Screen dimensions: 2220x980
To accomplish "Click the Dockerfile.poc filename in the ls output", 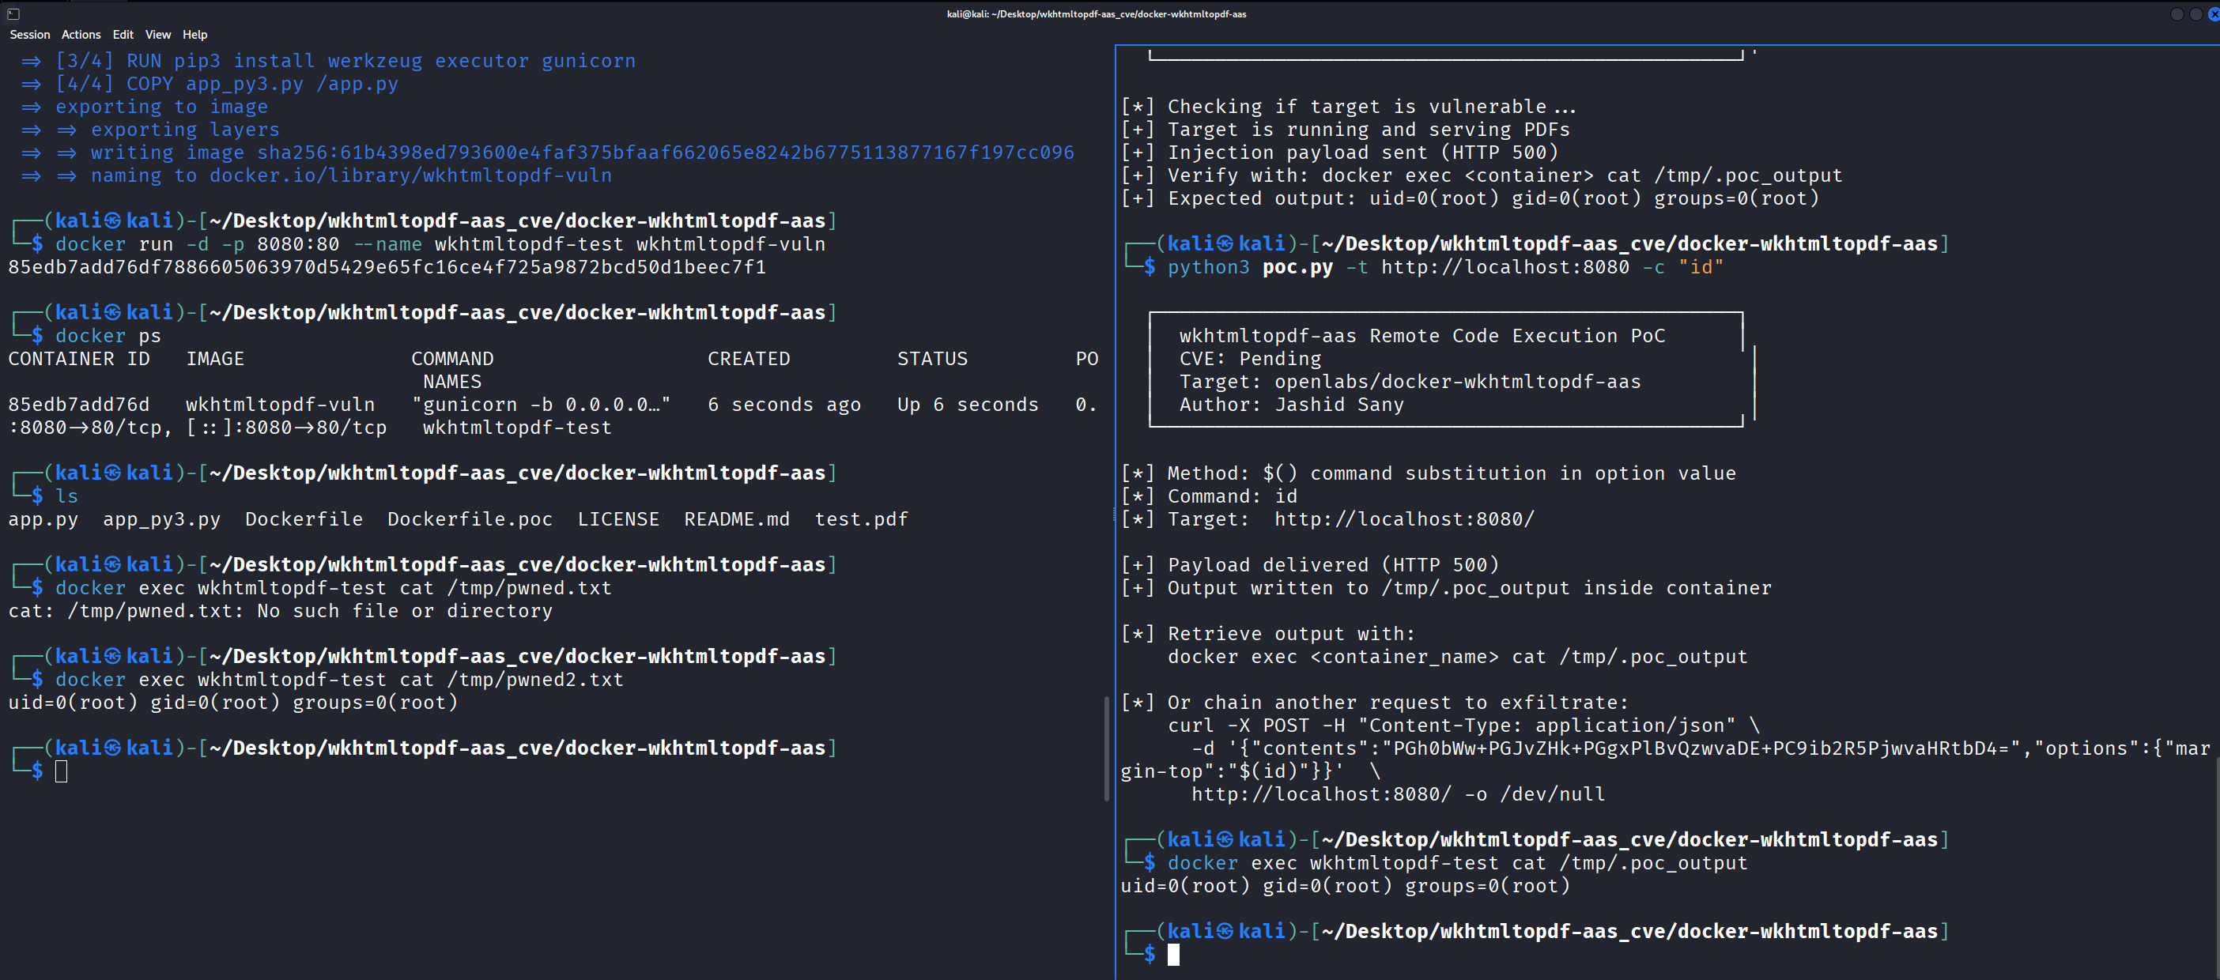I will [x=470, y=518].
